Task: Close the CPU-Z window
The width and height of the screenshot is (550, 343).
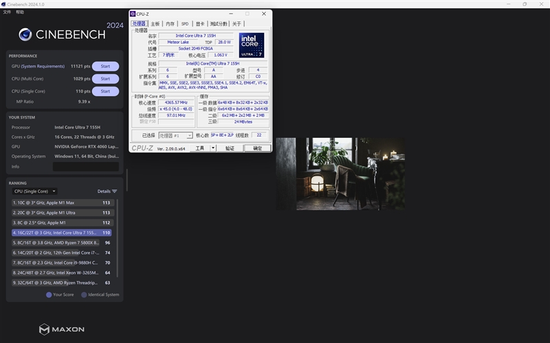Action: click(x=264, y=14)
